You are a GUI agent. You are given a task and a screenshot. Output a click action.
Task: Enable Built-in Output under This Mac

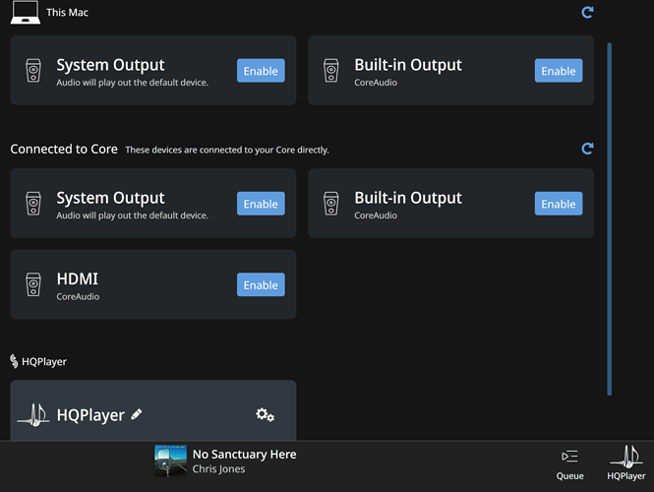(x=559, y=71)
